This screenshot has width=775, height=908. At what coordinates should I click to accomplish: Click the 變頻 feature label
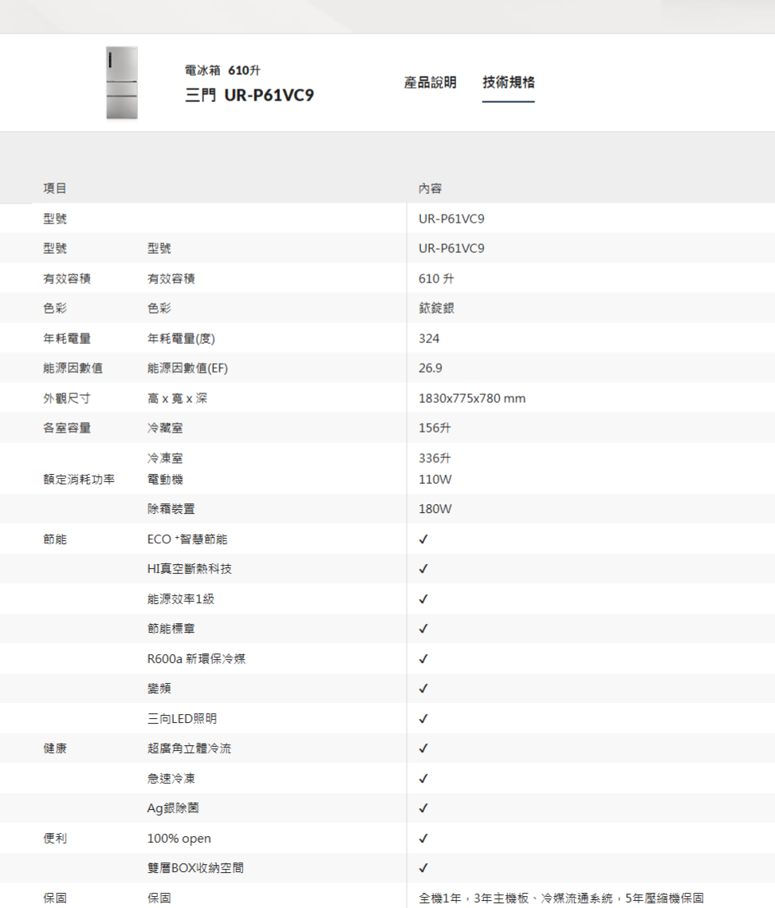159,689
